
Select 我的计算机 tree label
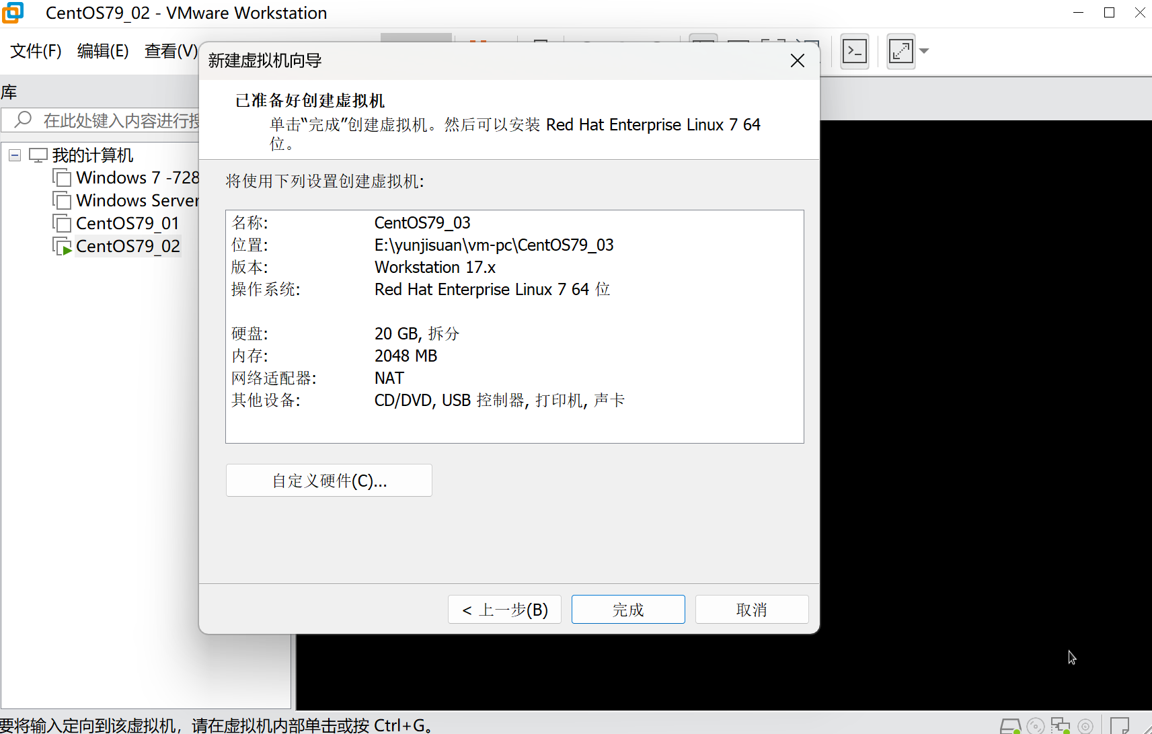[x=93, y=155]
